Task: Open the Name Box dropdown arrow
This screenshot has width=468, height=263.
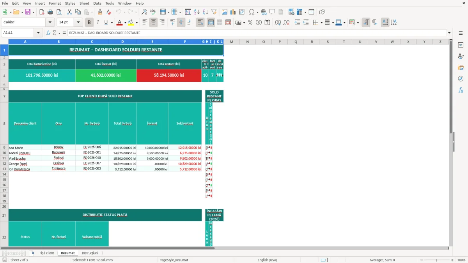Action: point(38,33)
